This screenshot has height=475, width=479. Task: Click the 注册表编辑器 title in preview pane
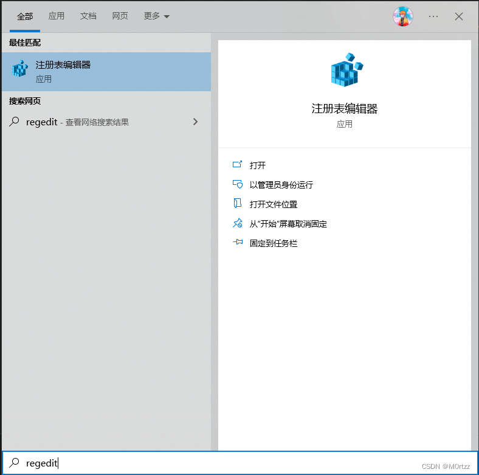344,109
